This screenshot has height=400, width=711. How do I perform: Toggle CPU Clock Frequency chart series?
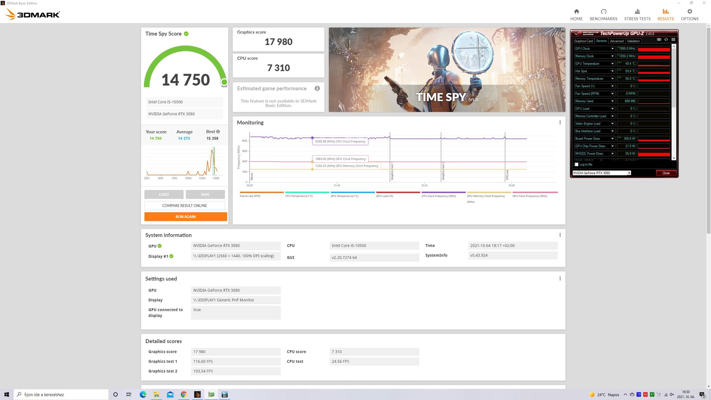pos(443,194)
